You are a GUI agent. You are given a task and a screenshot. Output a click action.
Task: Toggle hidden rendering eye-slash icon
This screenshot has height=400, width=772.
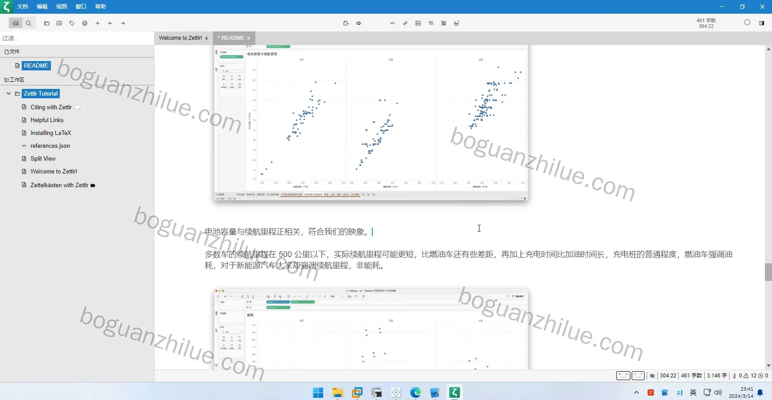652,376
